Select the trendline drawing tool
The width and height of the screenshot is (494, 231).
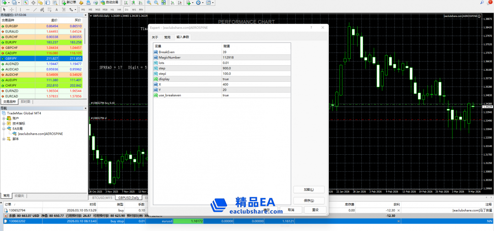click(35, 9)
